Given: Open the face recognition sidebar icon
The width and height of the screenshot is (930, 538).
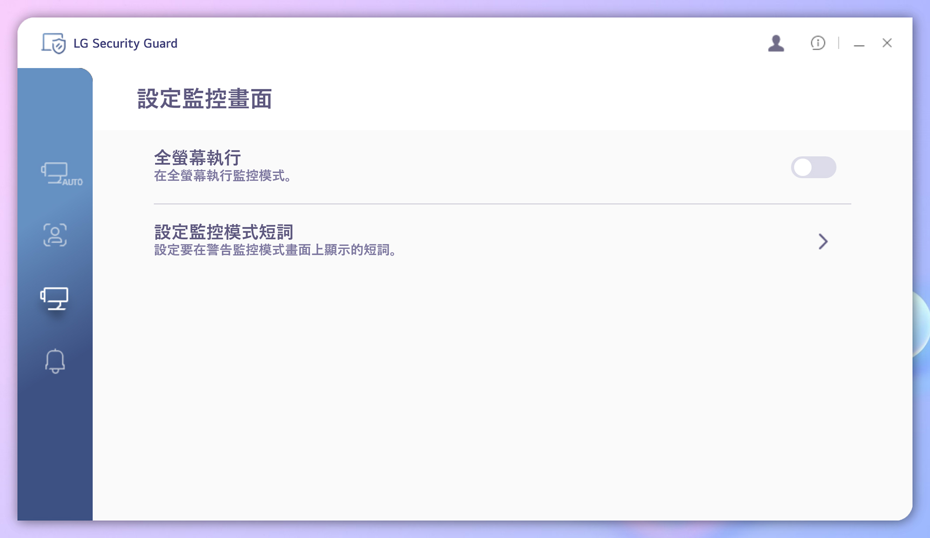Looking at the screenshot, I should coord(55,235).
